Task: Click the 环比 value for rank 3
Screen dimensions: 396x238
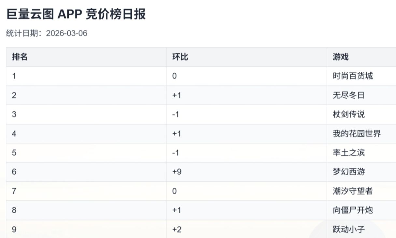Action: [x=176, y=114]
